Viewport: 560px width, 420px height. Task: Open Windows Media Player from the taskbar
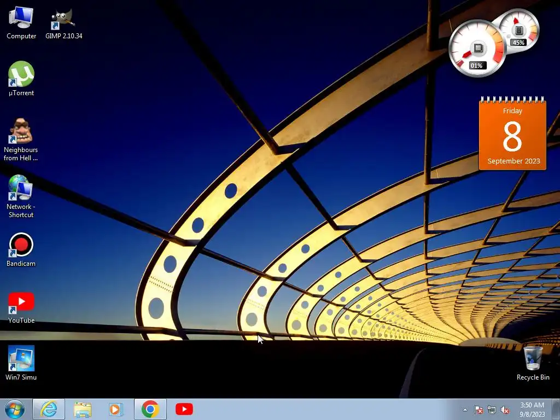[116, 409]
